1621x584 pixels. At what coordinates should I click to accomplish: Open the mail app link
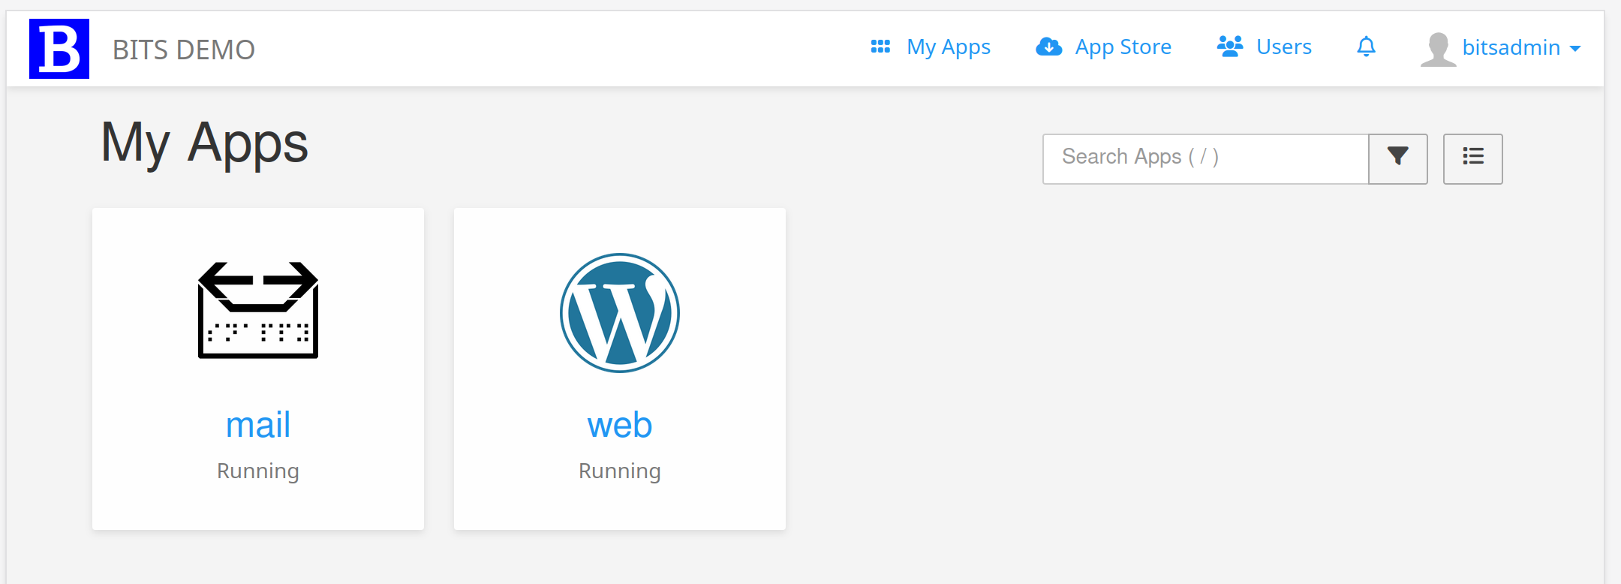[x=258, y=425]
